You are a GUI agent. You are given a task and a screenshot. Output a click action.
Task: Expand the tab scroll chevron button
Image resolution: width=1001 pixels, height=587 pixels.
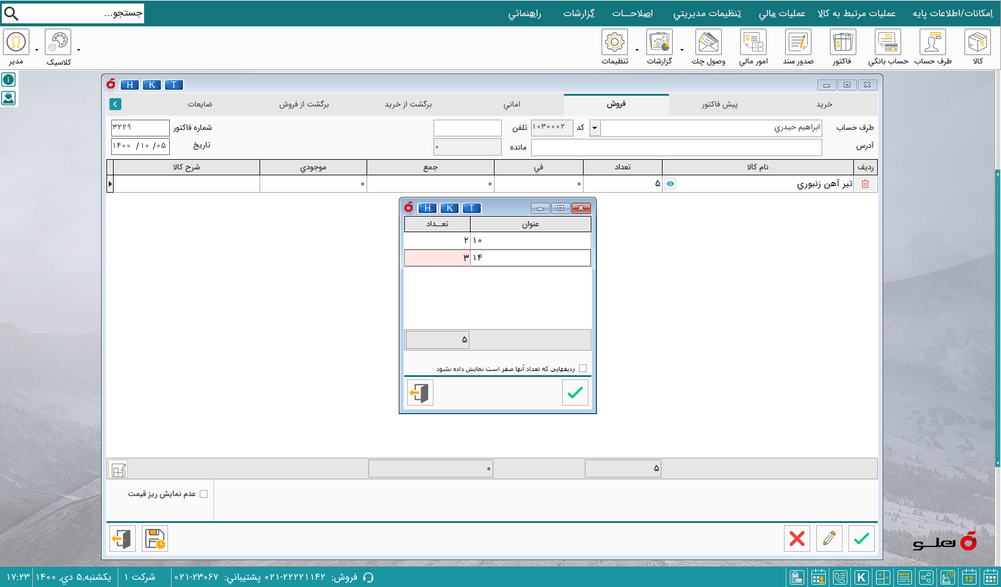point(115,104)
